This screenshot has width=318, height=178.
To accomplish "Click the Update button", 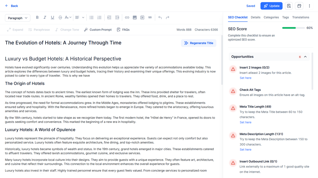I will [271, 6].
